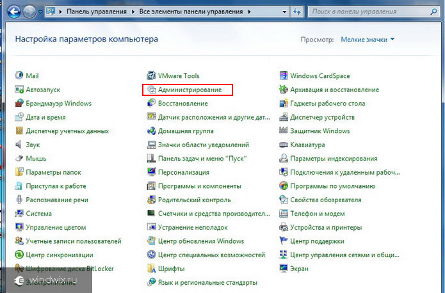The height and width of the screenshot is (293, 445).
Task: Open recent pages dropdown next to Forward
Action: (x=40, y=12)
